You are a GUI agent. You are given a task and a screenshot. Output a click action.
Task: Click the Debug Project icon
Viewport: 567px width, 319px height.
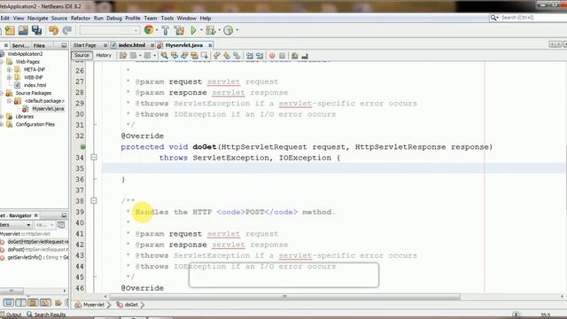pos(211,31)
